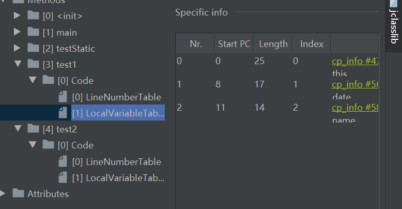The image size is (402, 209).
Task: Expand the [0] <init> method node
Action: tap(18, 16)
